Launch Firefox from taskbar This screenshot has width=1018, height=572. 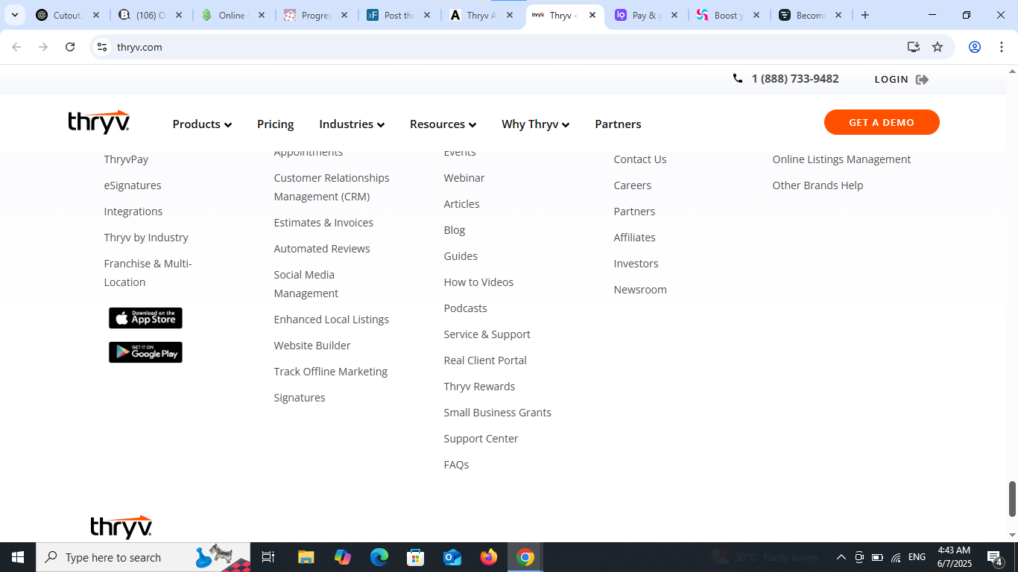(x=489, y=557)
